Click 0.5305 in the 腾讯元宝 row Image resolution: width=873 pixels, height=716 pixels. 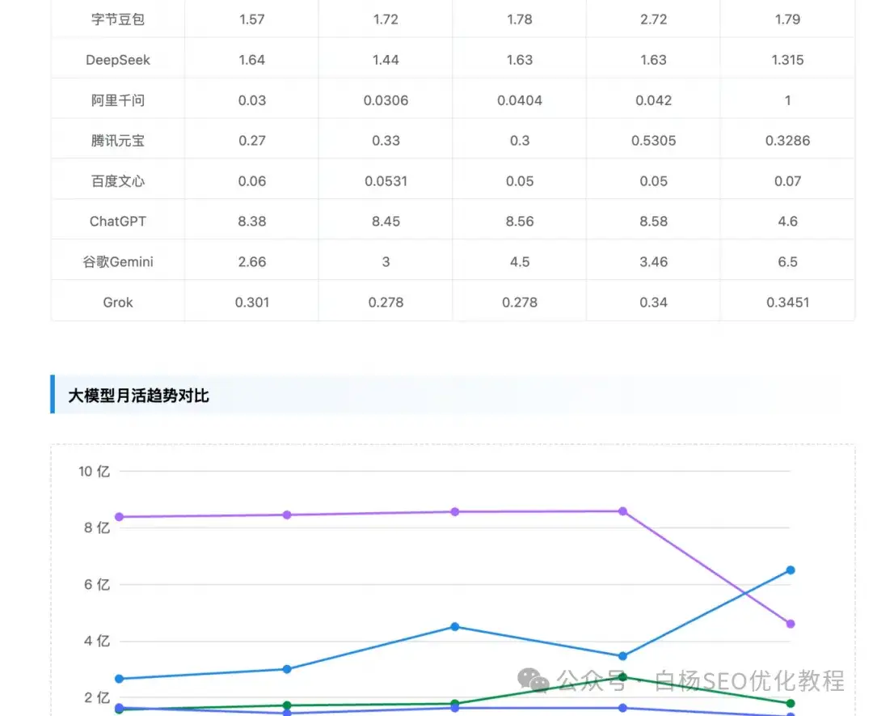coord(653,141)
